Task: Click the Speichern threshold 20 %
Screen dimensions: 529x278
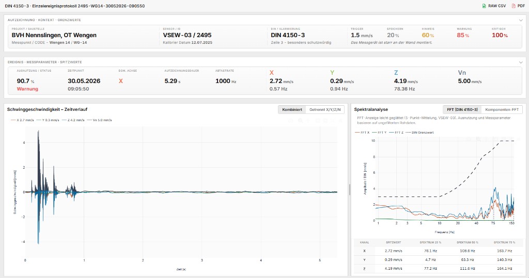Action: tap(393, 35)
